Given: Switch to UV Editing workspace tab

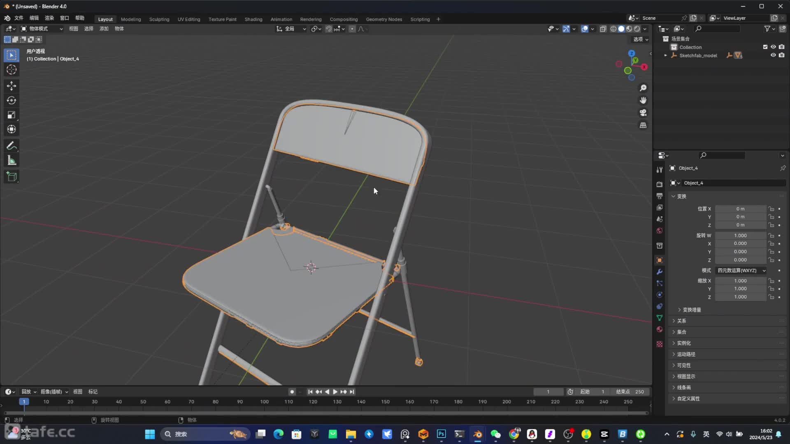Looking at the screenshot, I should [189, 19].
